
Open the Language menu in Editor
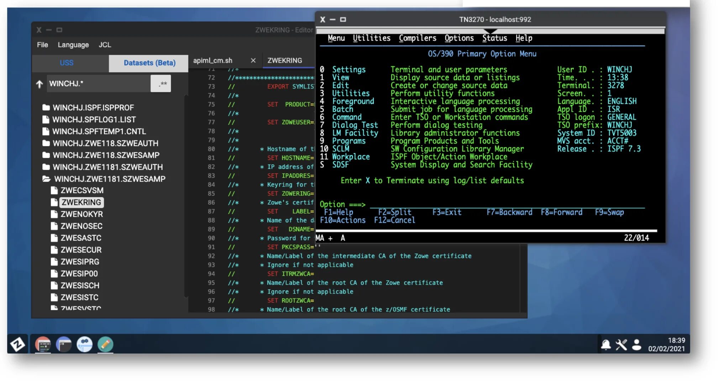pyautogui.click(x=73, y=45)
